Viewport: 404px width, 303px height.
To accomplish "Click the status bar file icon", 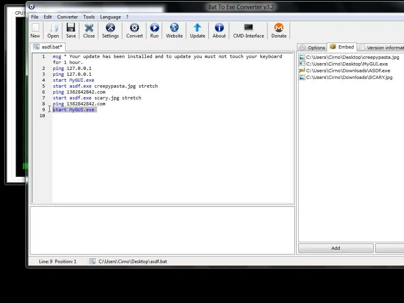I will coord(92,261).
